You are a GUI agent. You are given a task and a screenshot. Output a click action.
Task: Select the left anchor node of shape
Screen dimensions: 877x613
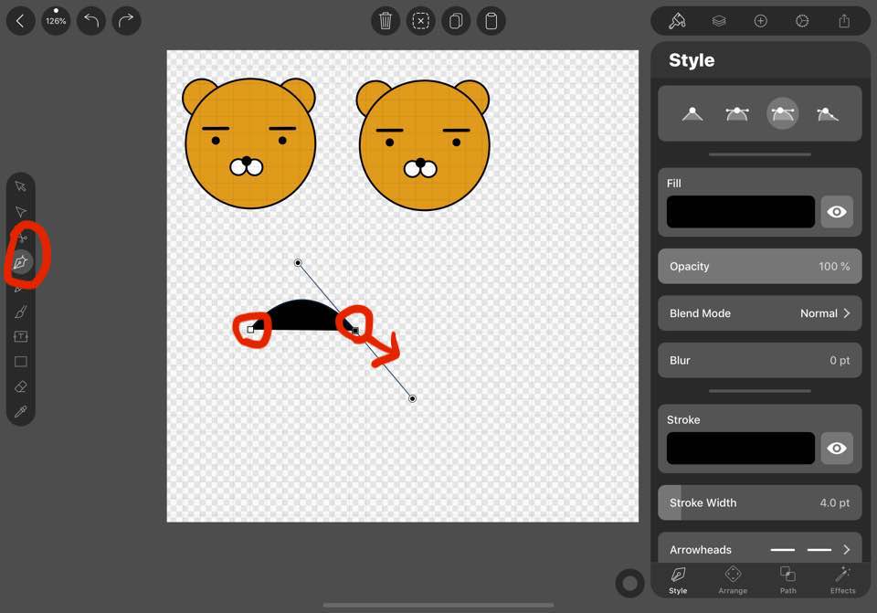click(250, 330)
